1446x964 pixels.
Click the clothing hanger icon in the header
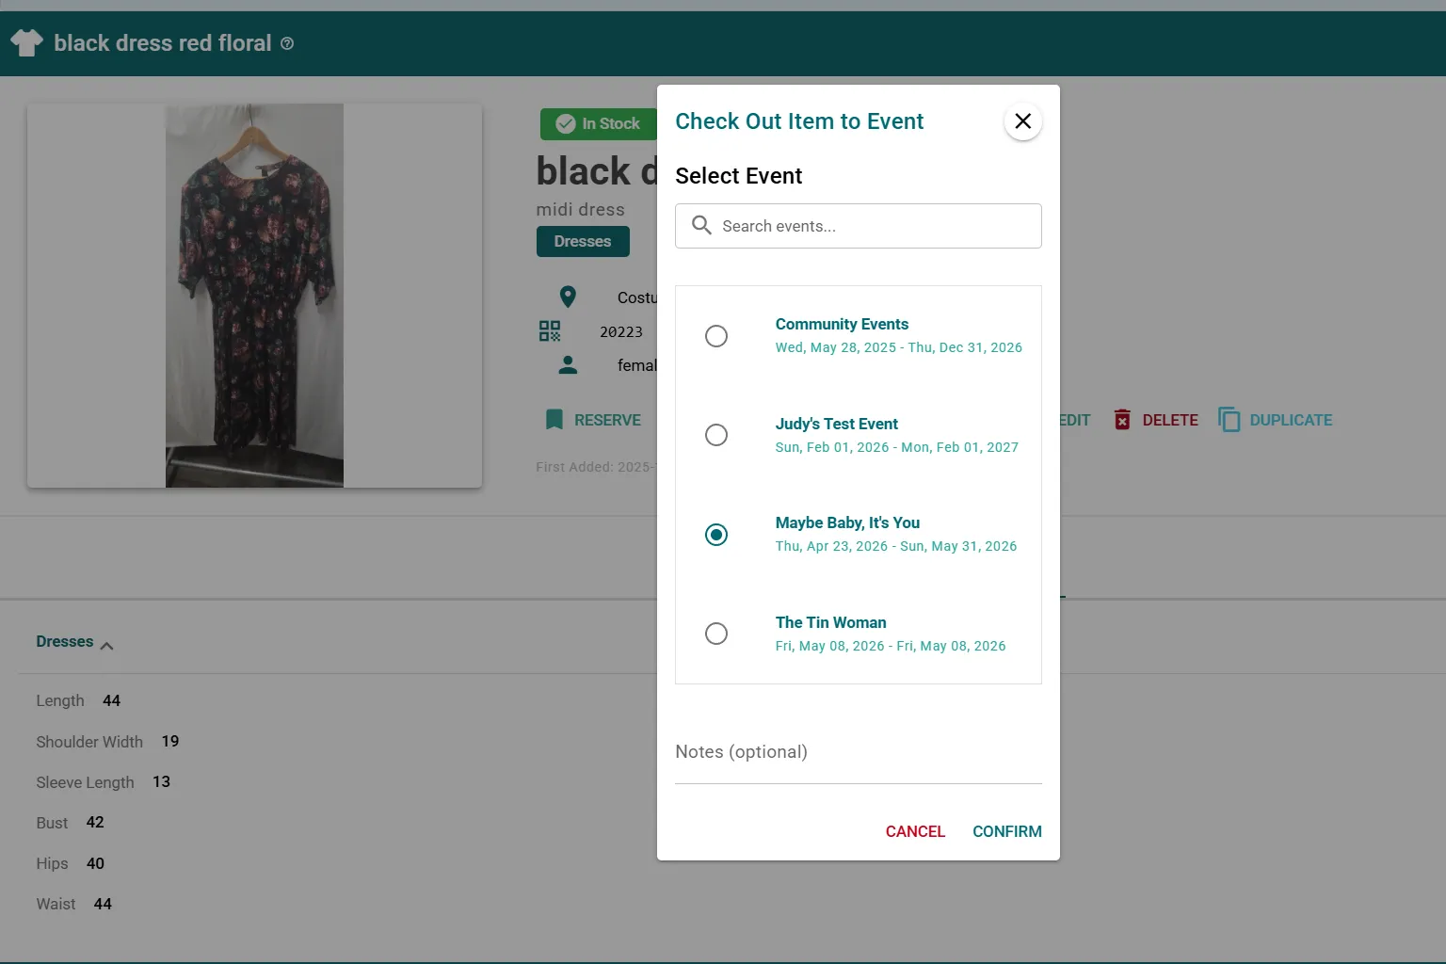coord(25,42)
